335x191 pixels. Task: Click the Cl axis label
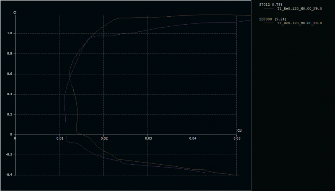(x=15, y=13)
